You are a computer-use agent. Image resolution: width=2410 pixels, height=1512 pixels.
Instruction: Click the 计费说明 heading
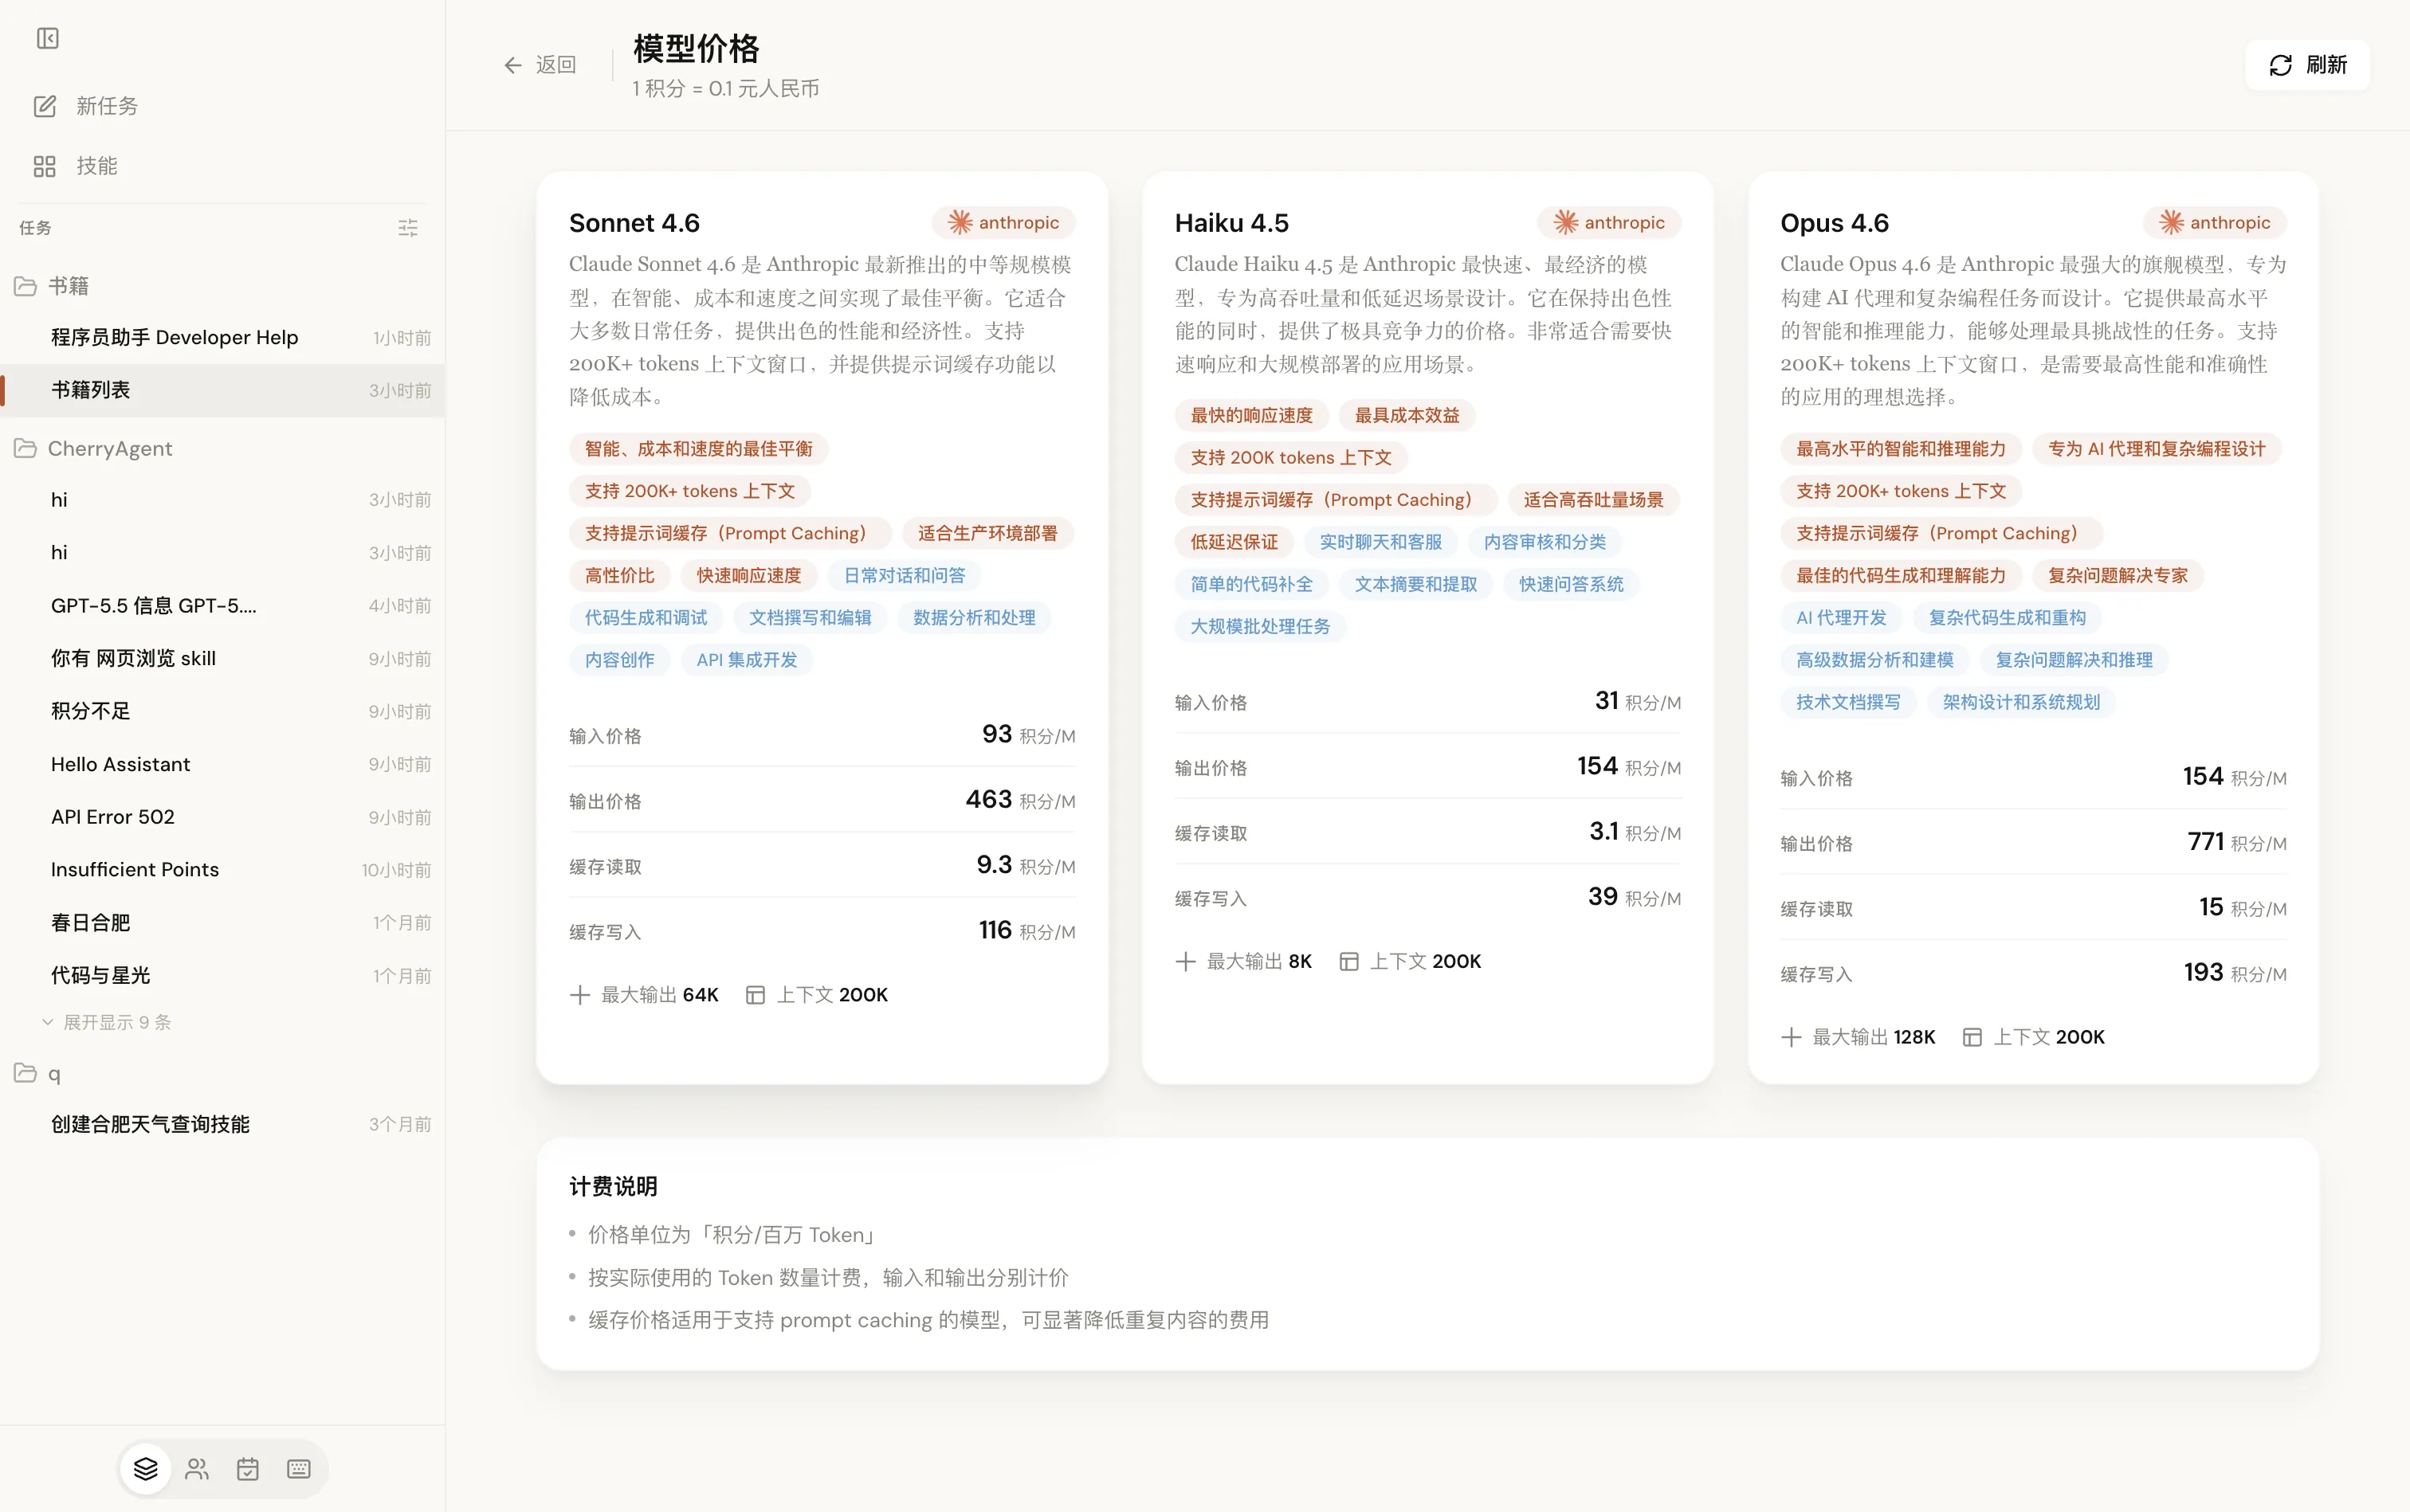click(x=613, y=1186)
